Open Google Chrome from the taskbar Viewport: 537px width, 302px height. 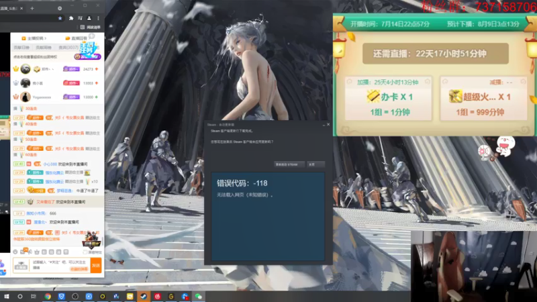point(48,297)
